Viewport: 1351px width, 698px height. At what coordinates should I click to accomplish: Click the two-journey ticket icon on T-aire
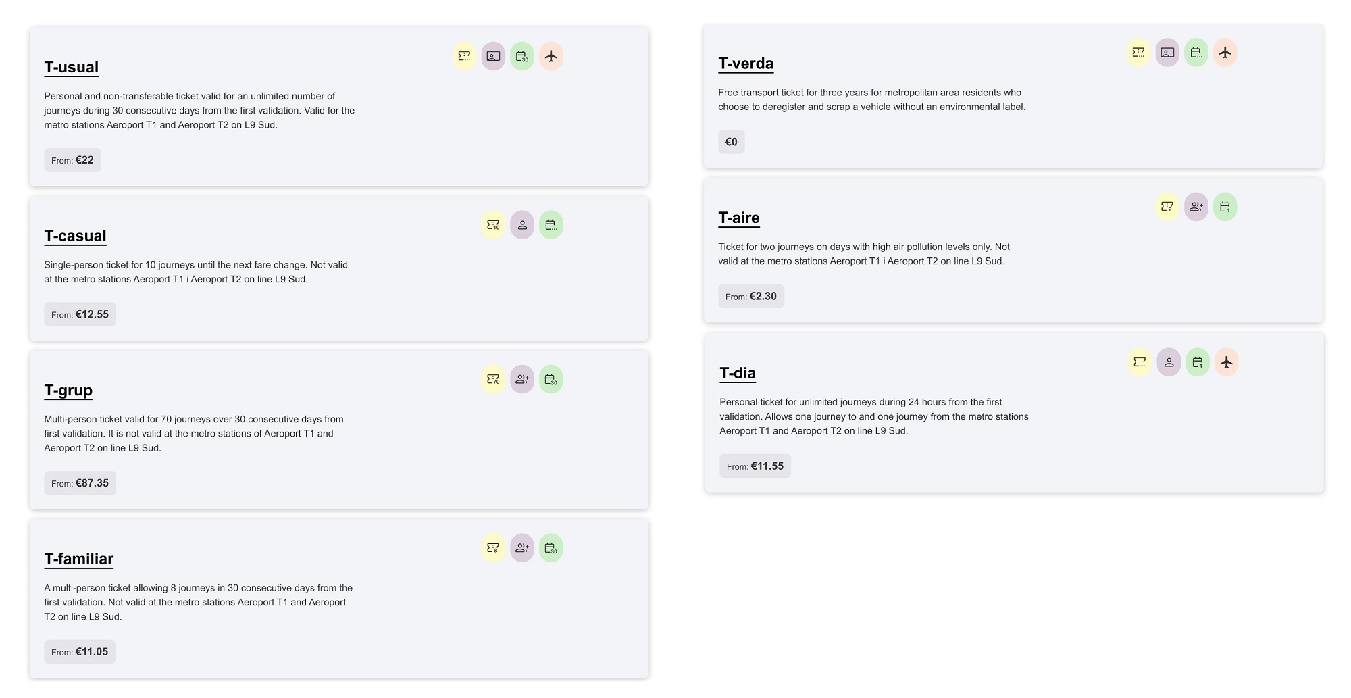point(1167,207)
